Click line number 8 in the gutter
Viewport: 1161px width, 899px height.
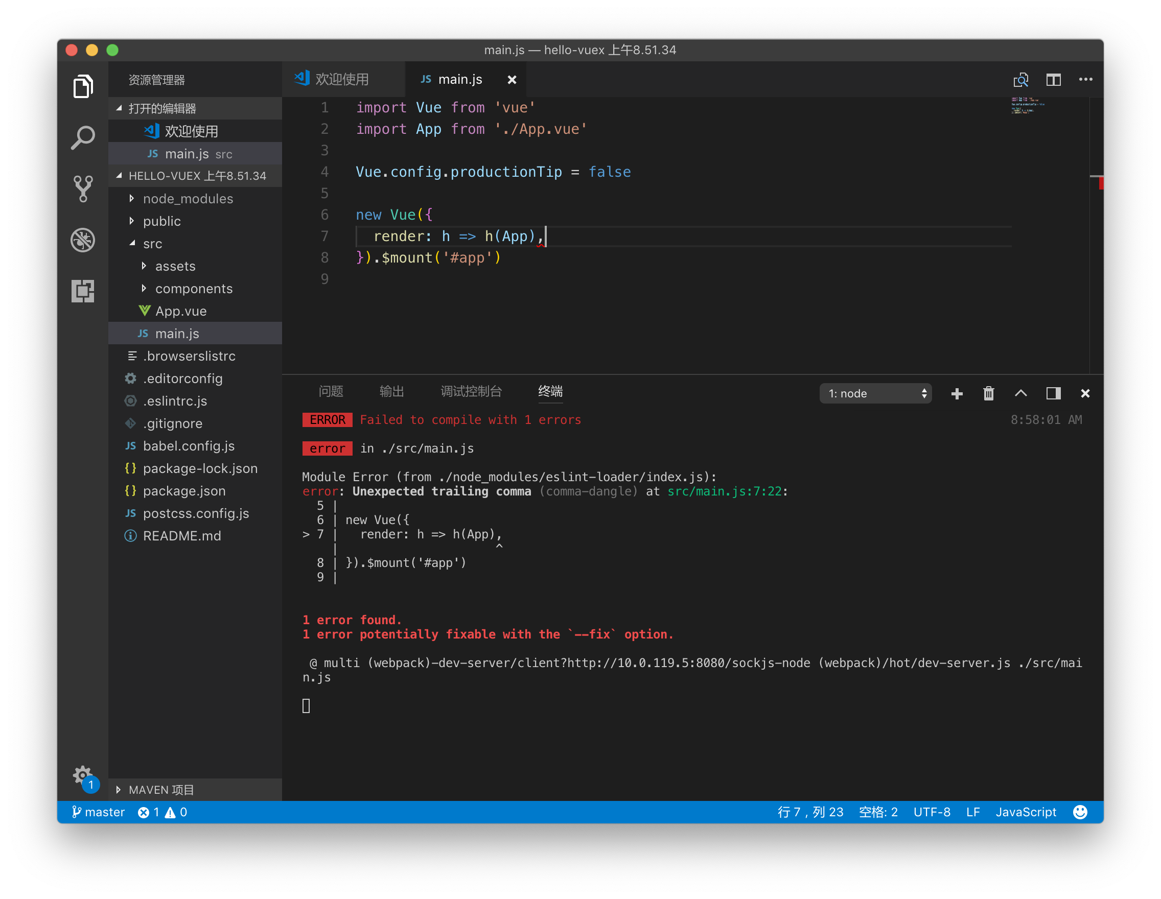click(324, 257)
